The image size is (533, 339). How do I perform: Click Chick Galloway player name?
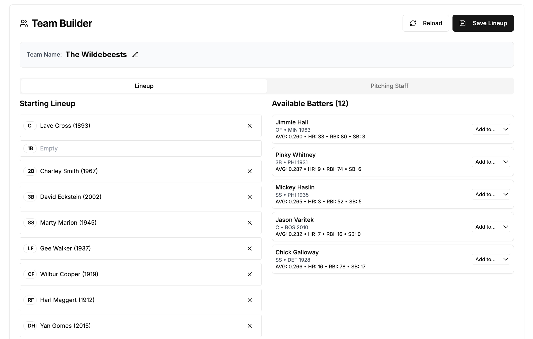point(297,252)
